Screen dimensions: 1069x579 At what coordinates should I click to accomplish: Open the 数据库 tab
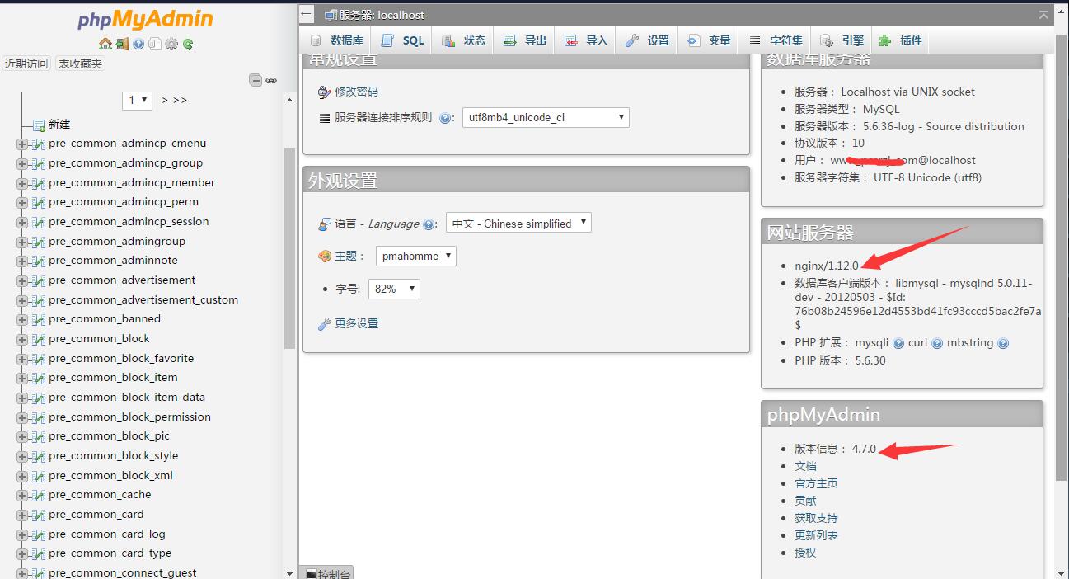[x=337, y=40]
